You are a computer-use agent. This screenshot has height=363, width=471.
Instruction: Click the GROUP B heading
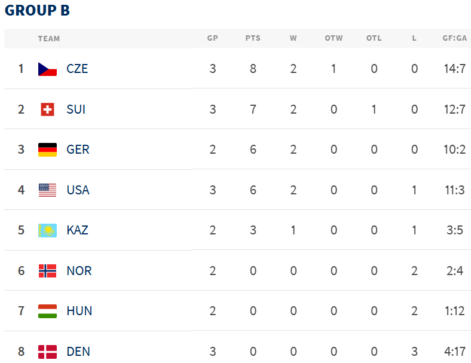coord(37,11)
